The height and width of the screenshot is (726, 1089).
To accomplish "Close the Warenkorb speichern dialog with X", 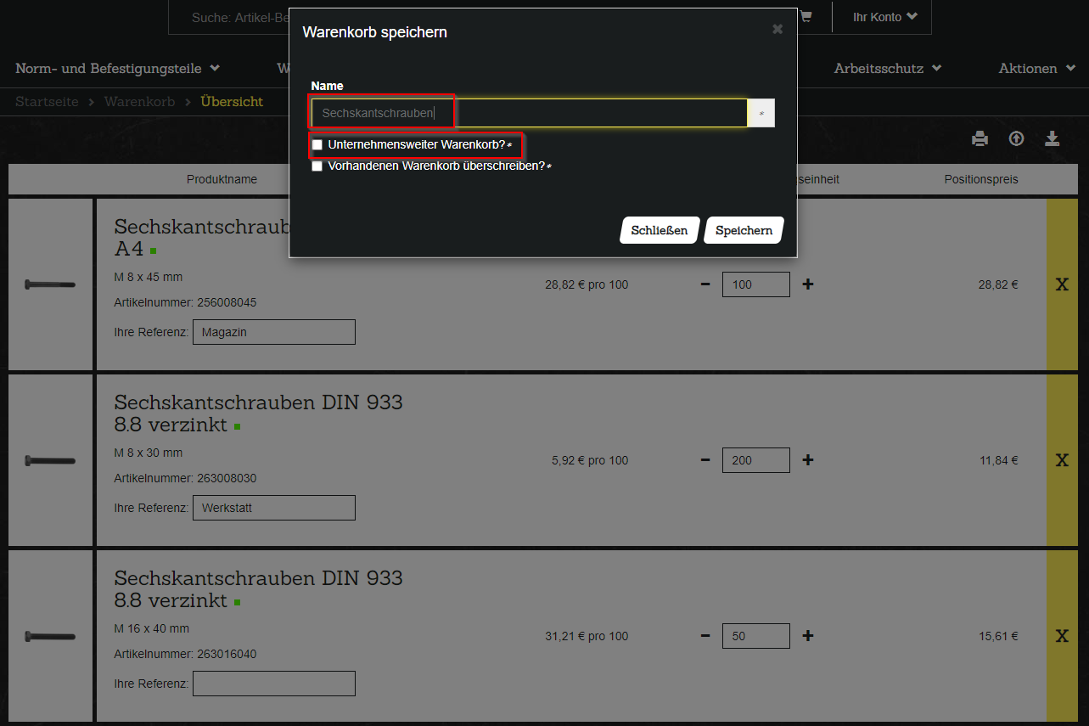I will click(x=777, y=30).
